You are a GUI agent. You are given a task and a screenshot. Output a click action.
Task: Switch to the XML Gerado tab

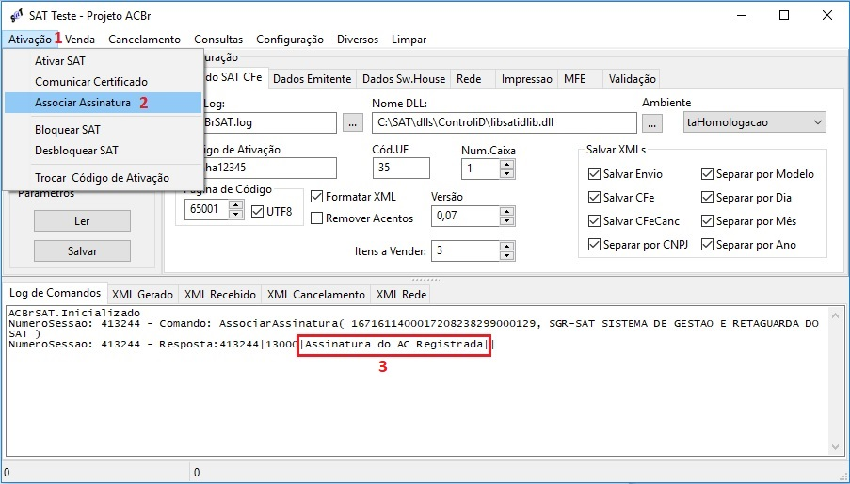point(142,295)
